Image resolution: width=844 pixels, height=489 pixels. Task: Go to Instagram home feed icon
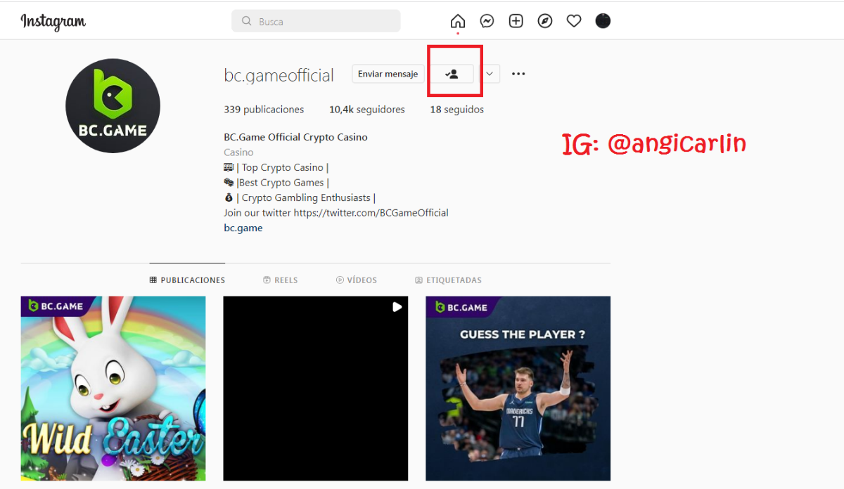click(458, 21)
